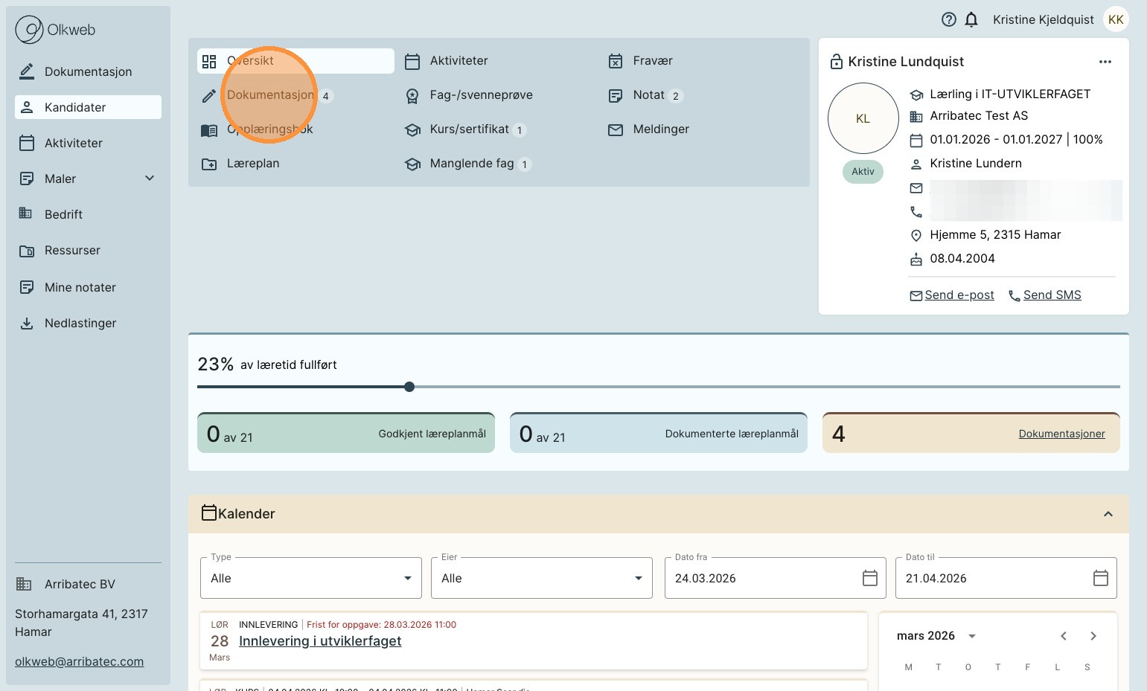The image size is (1147, 691).
Task: Click the læretid progress slider handle
Action: pos(409,387)
